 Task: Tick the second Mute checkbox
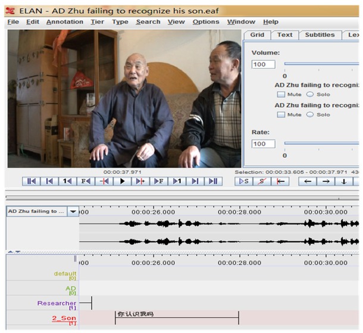coord(281,114)
